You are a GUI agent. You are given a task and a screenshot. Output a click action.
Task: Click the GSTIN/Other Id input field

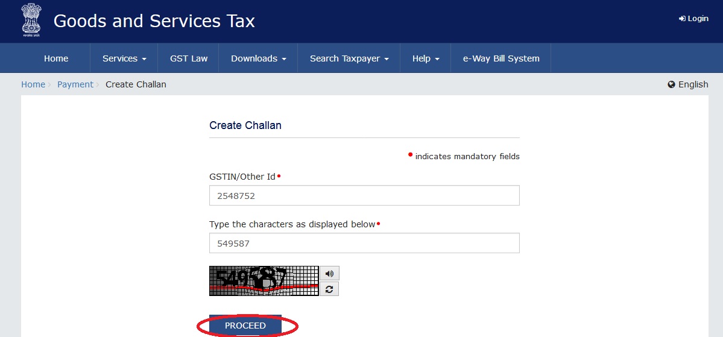364,195
